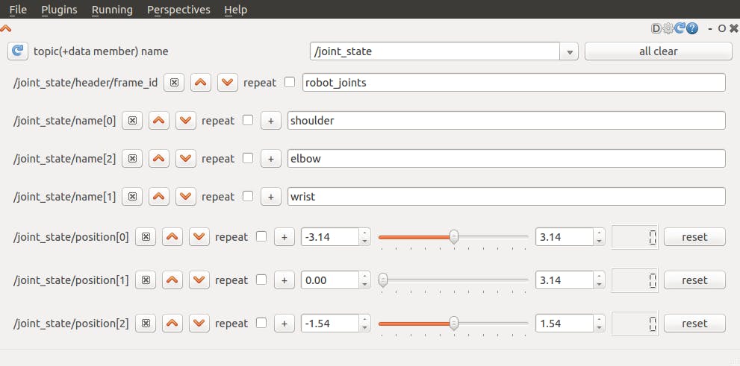Open the Perspectives menu
The image size is (740, 366).
[x=178, y=10]
